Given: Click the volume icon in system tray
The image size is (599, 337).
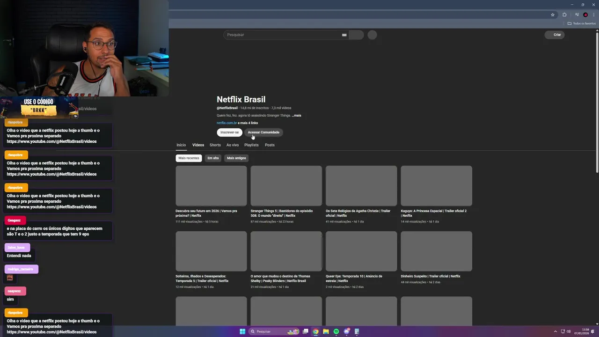Looking at the screenshot, I should coord(569,331).
